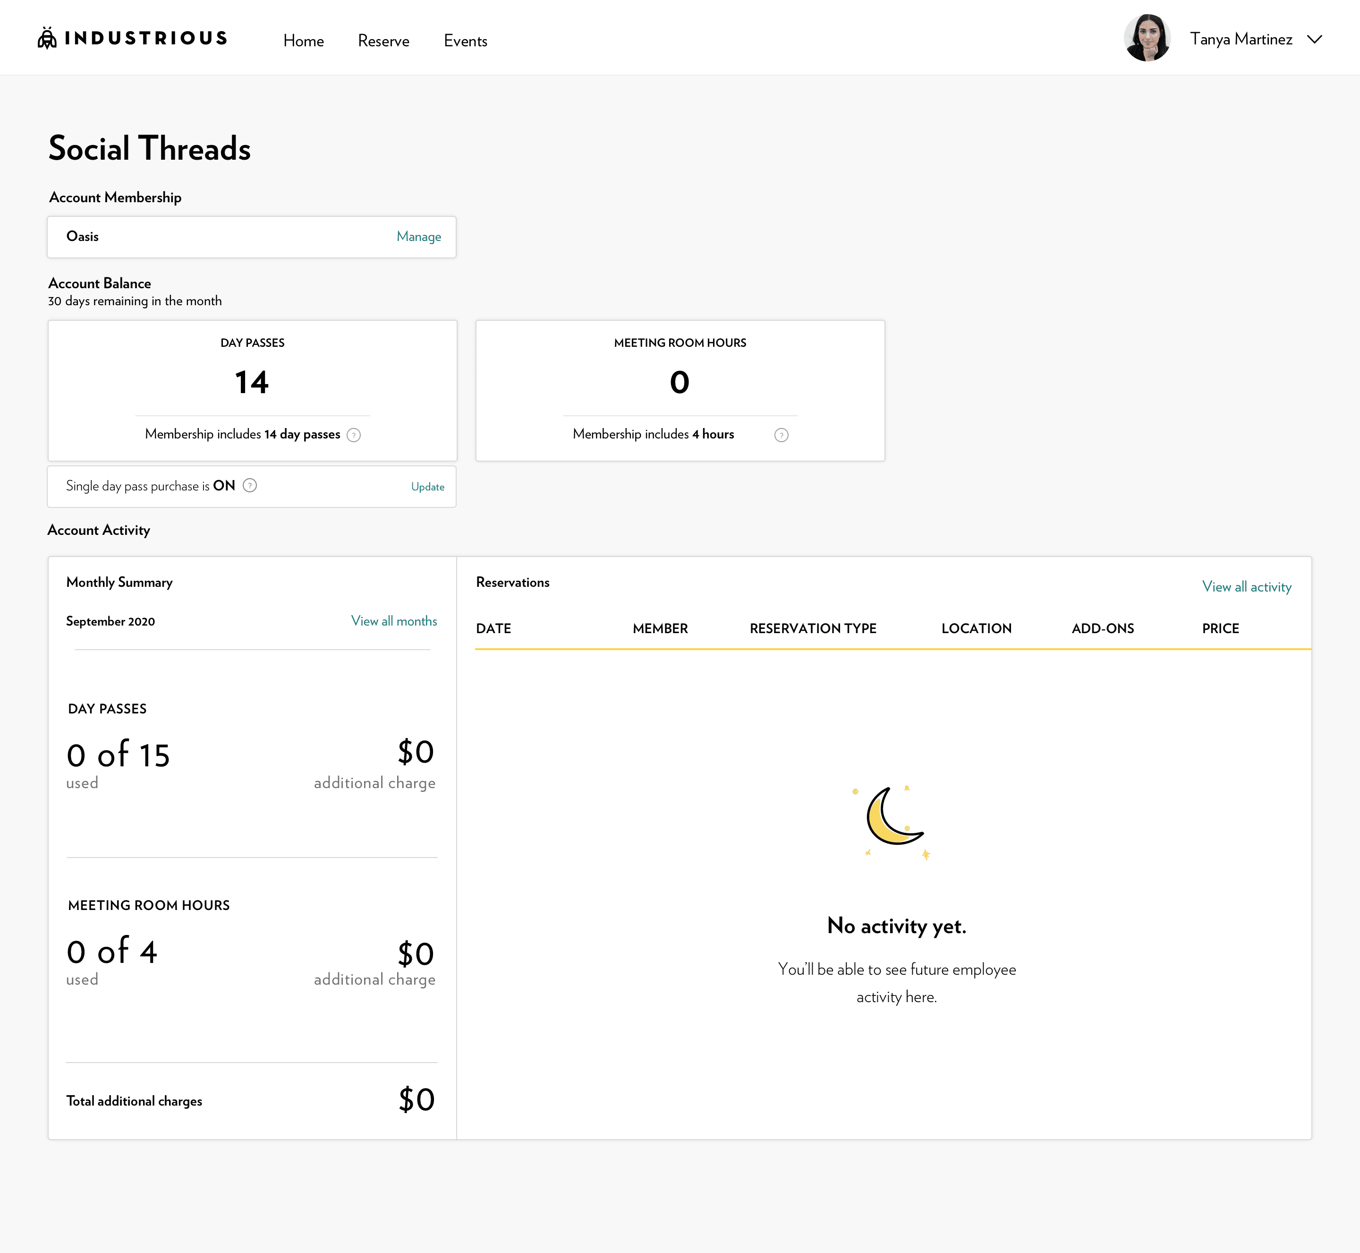Image resolution: width=1360 pixels, height=1253 pixels.
Task: Click Manage link for Oasis membership
Action: (x=419, y=237)
